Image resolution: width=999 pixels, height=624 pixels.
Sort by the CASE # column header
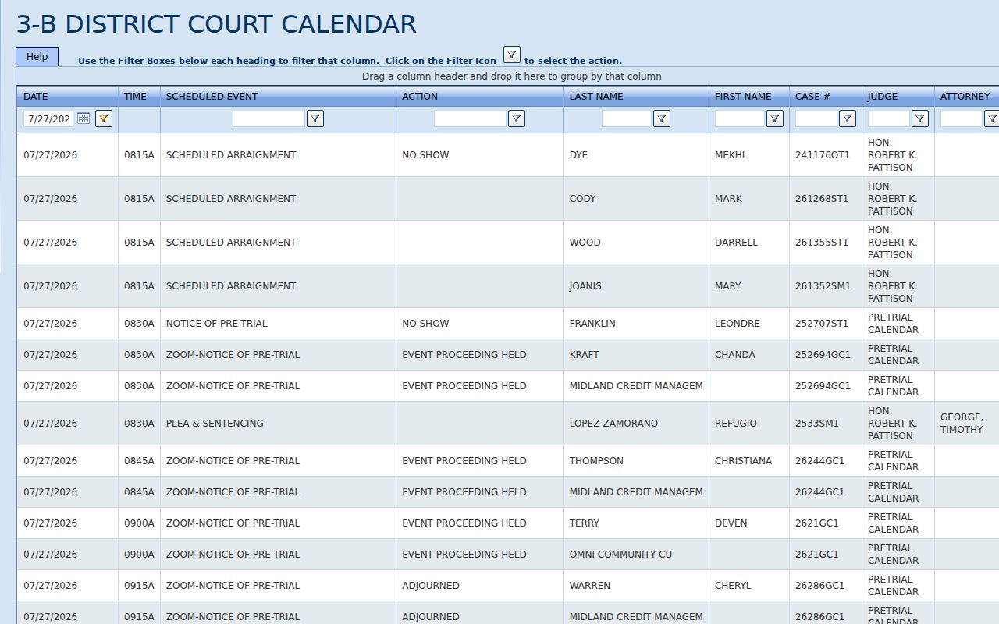(812, 97)
